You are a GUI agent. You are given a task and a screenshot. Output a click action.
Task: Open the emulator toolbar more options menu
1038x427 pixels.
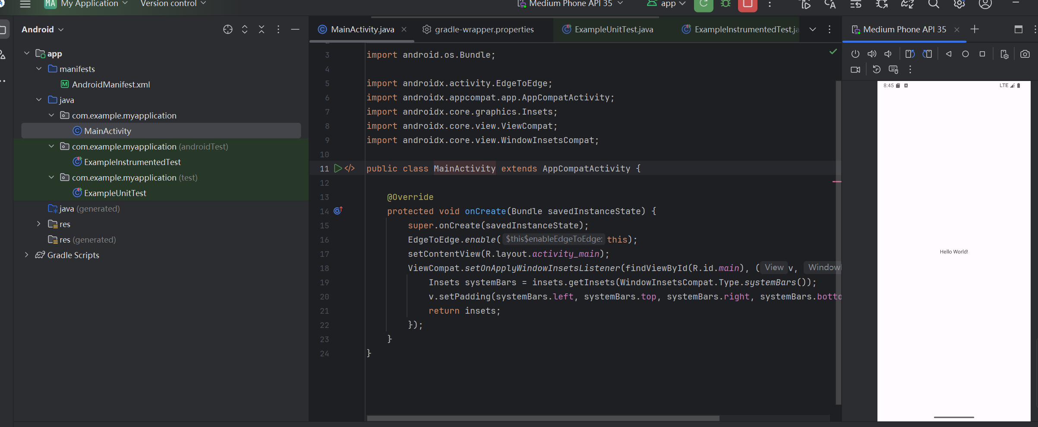pyautogui.click(x=910, y=70)
